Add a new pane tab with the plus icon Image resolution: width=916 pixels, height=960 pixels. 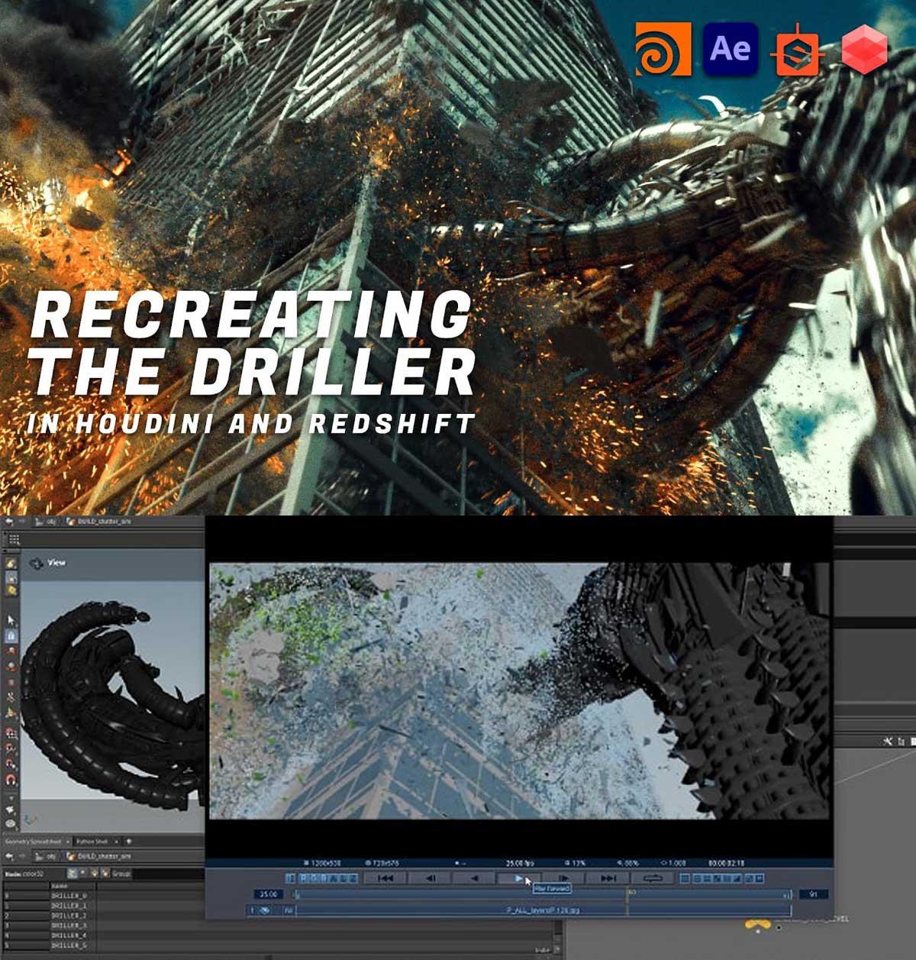129,842
